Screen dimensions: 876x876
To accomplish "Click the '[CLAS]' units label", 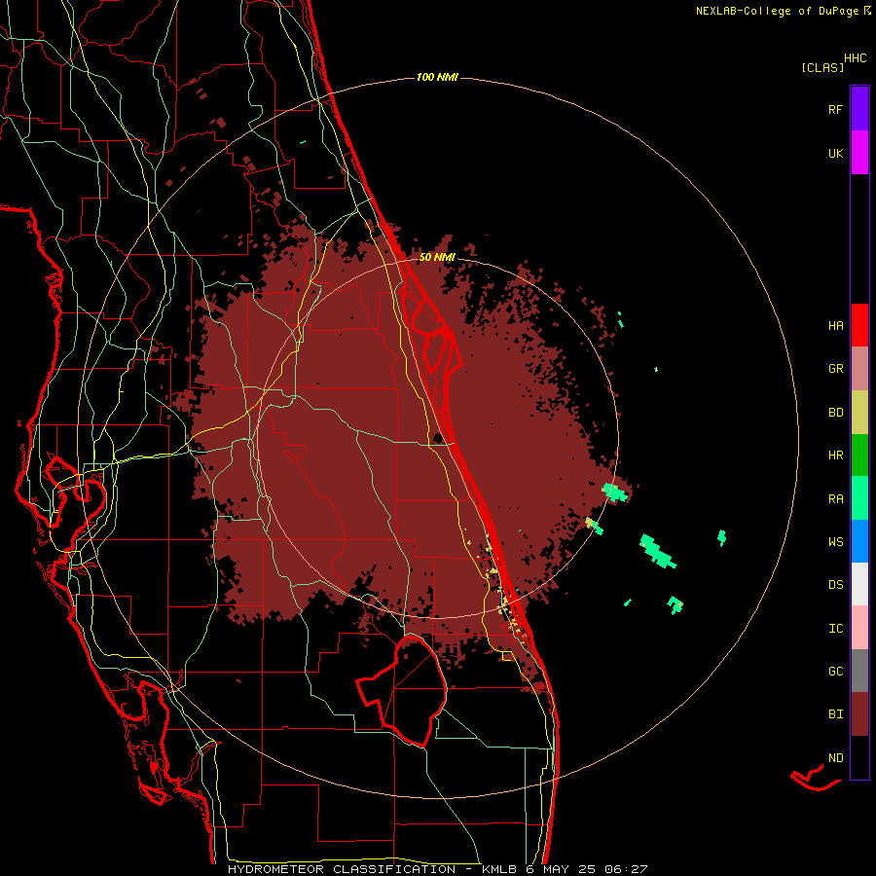I will (822, 67).
